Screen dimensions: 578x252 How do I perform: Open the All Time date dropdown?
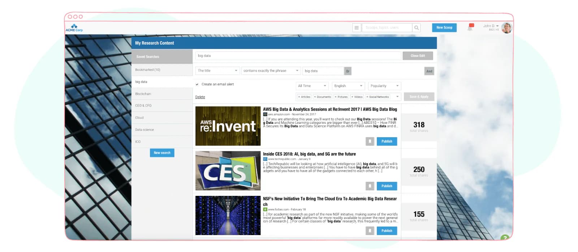tap(312, 86)
